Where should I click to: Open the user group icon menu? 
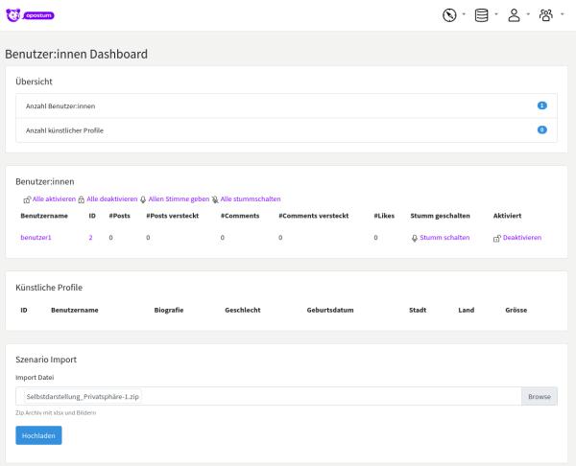[x=545, y=14]
